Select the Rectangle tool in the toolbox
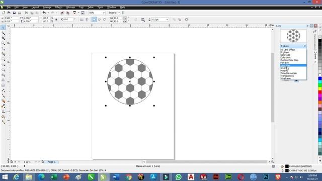The image size is (322, 181). click(x=3, y=59)
